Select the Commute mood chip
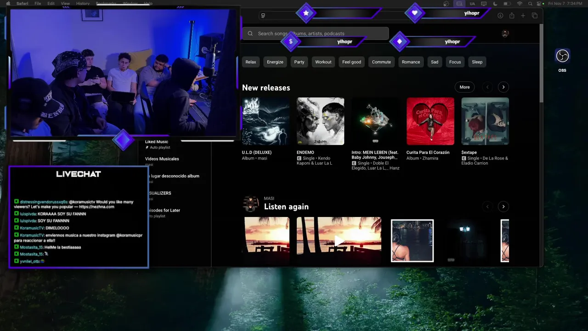 coord(381,62)
